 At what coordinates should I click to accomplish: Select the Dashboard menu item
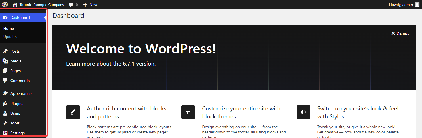(20, 18)
